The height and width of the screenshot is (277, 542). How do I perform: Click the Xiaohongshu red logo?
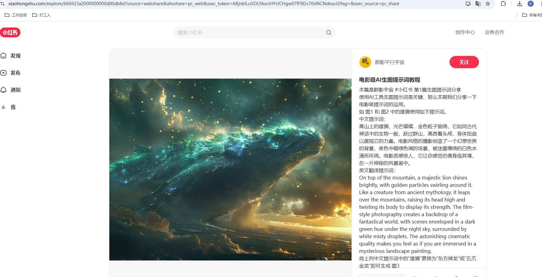coord(10,32)
